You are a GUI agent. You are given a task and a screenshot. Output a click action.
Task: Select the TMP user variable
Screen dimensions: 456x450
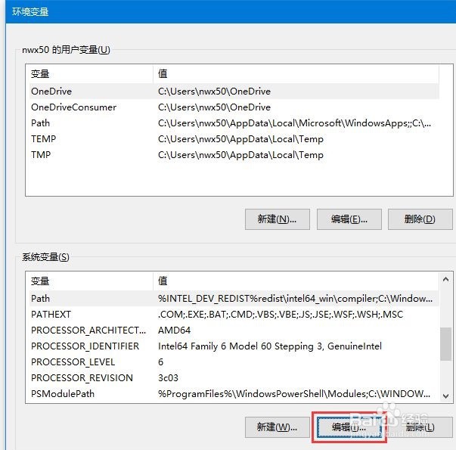point(234,155)
